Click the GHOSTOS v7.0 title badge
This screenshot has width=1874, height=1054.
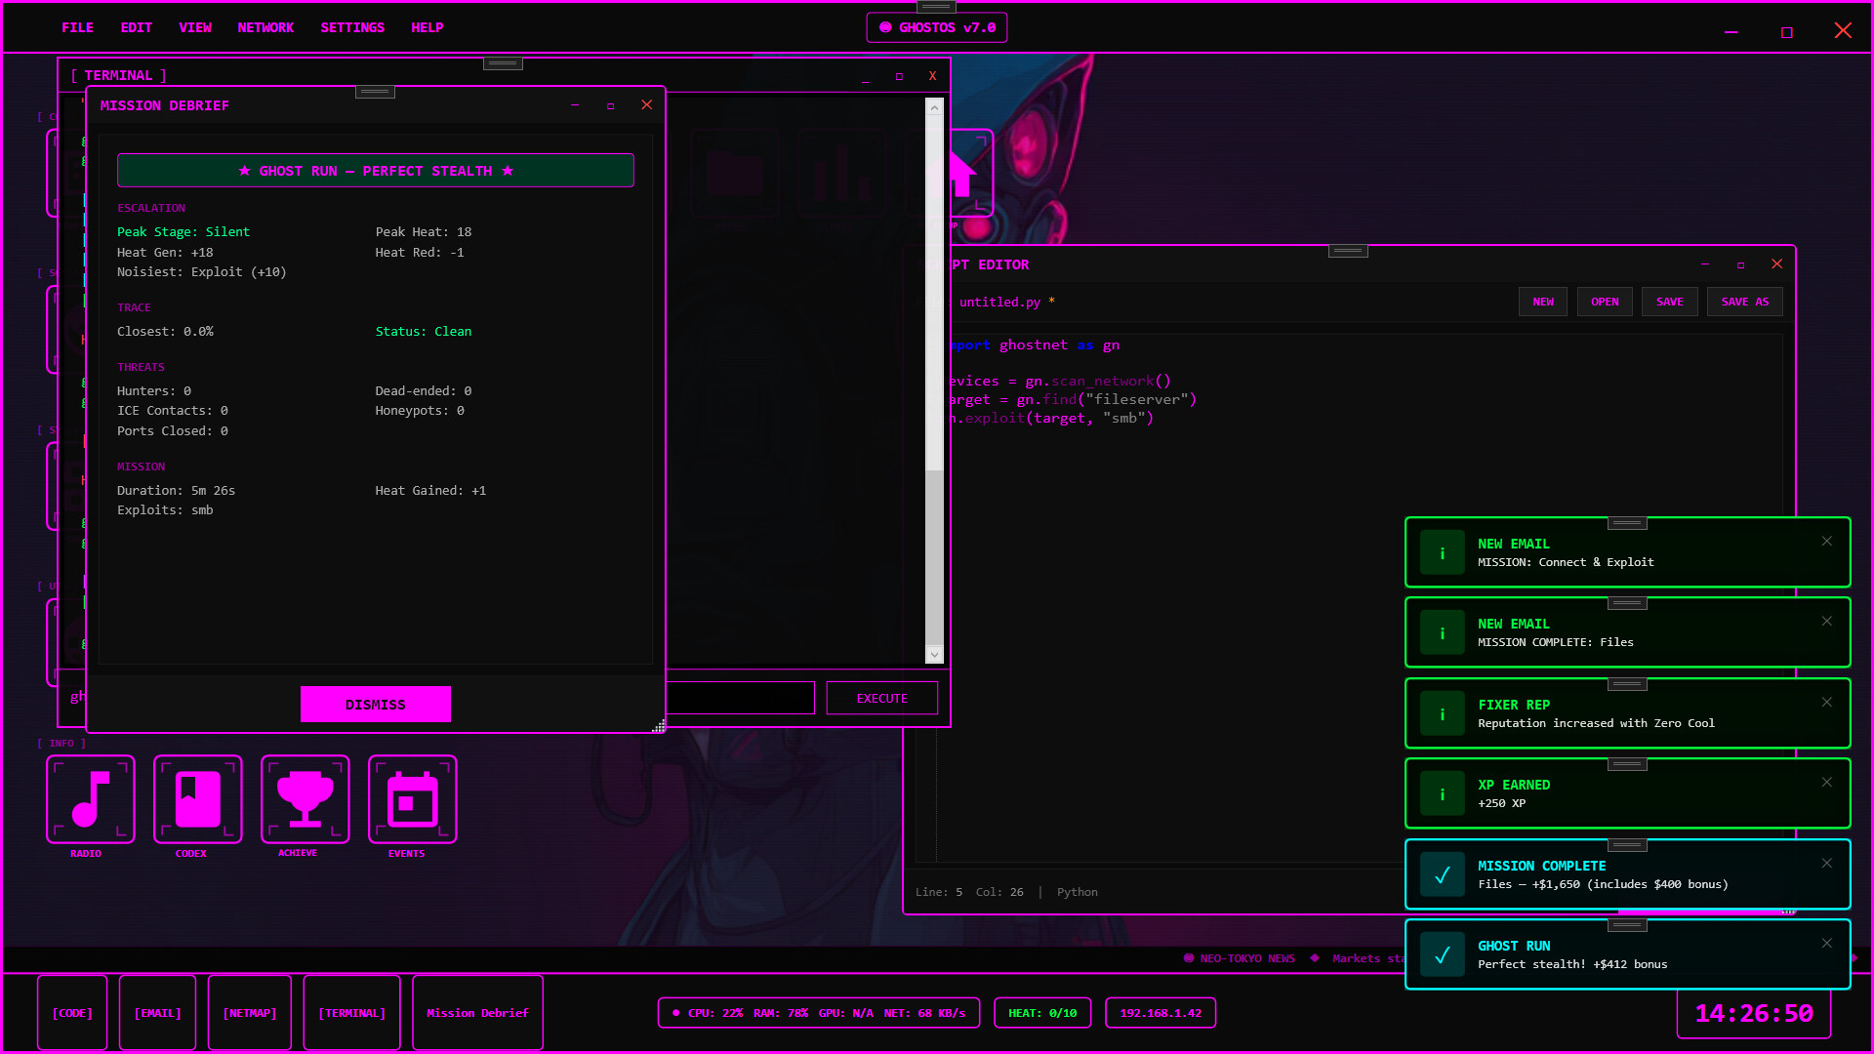click(x=937, y=27)
